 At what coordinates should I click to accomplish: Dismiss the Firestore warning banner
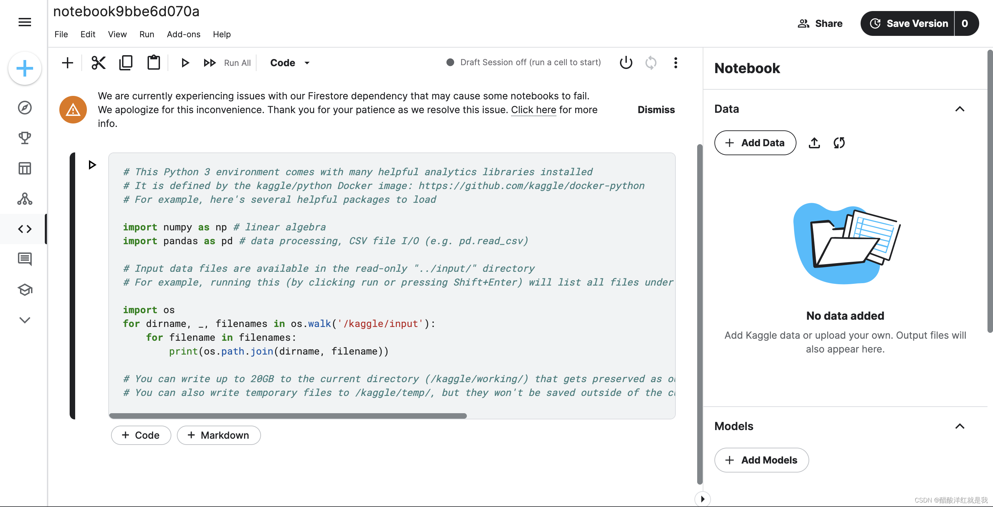[656, 110]
